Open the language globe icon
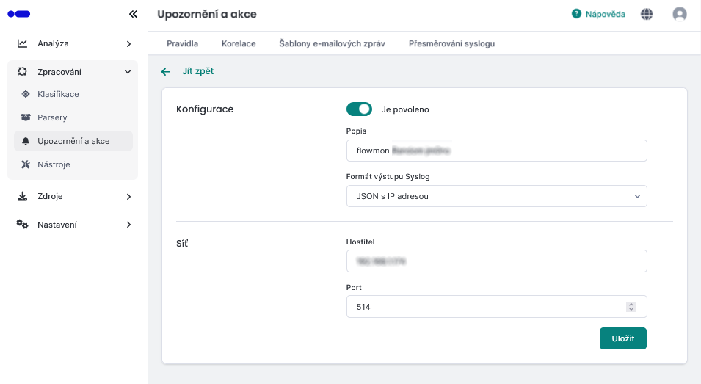Image resolution: width=701 pixels, height=384 pixels. point(647,14)
